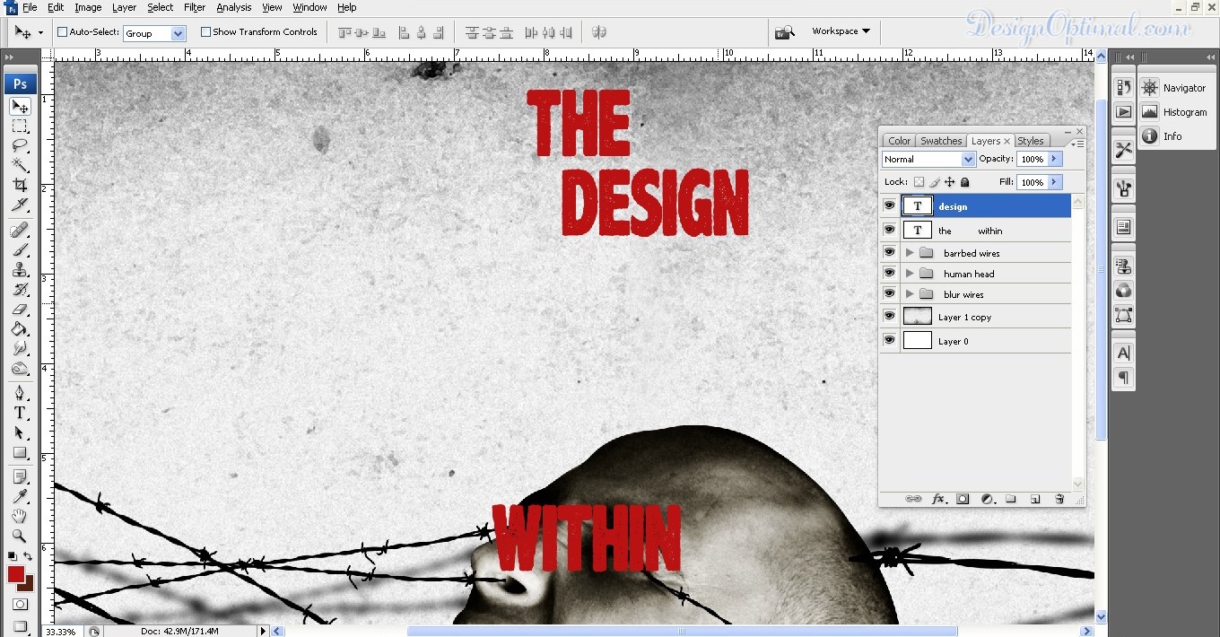Click the Quick Mask mode icon
This screenshot has height=637, width=1220.
tap(20, 605)
